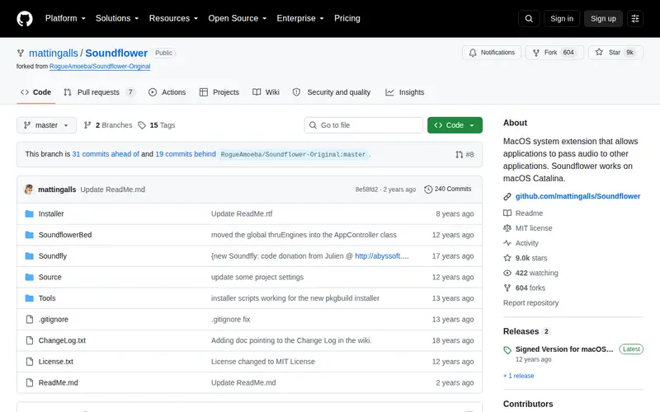This screenshot has width=660, height=412.
Task: Open the green Code dropdown button
Action: (x=455, y=125)
